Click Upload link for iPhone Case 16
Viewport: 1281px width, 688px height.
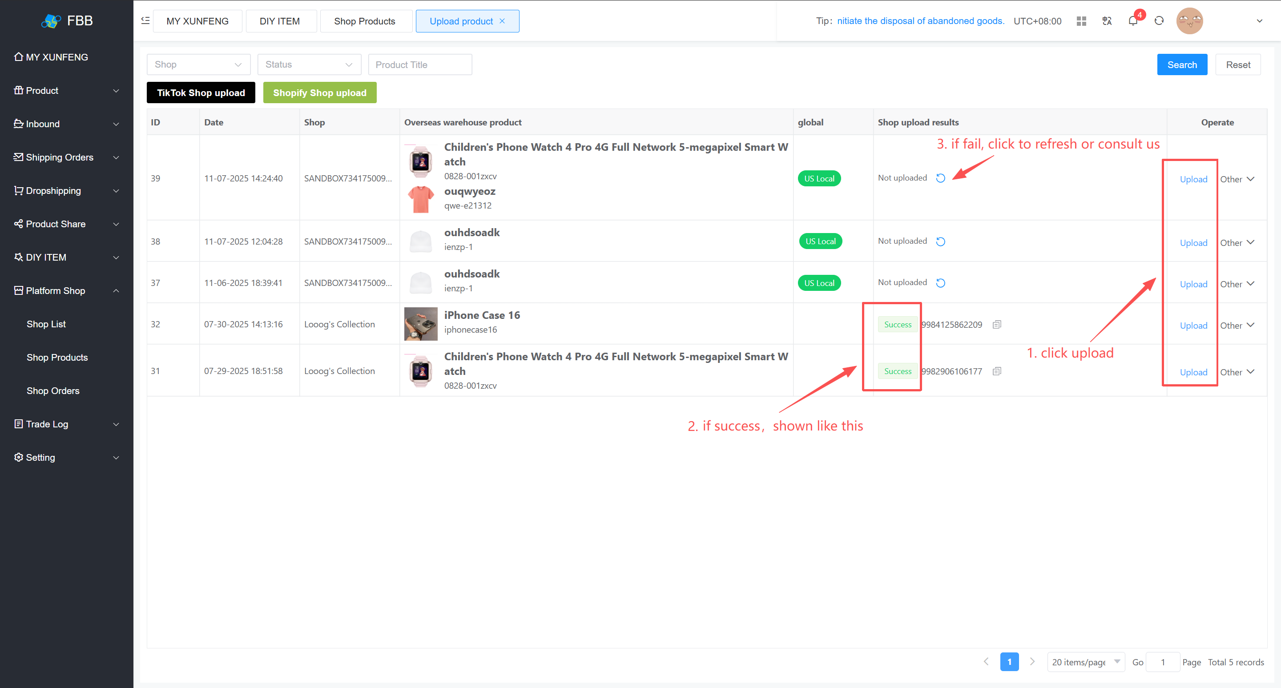click(x=1193, y=325)
